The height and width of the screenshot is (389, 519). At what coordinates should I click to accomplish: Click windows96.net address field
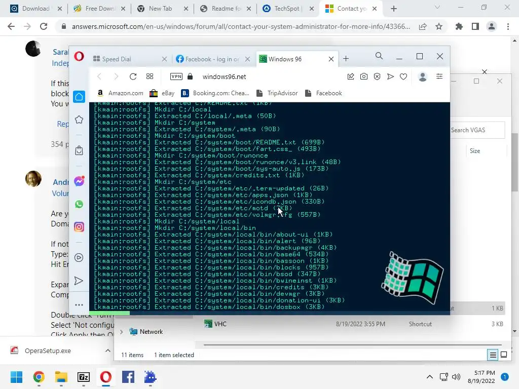pos(224,77)
